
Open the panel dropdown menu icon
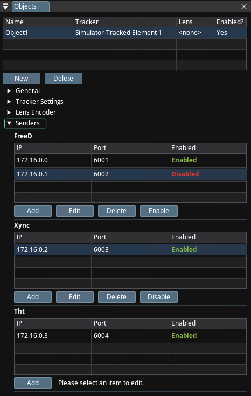pos(5,6)
